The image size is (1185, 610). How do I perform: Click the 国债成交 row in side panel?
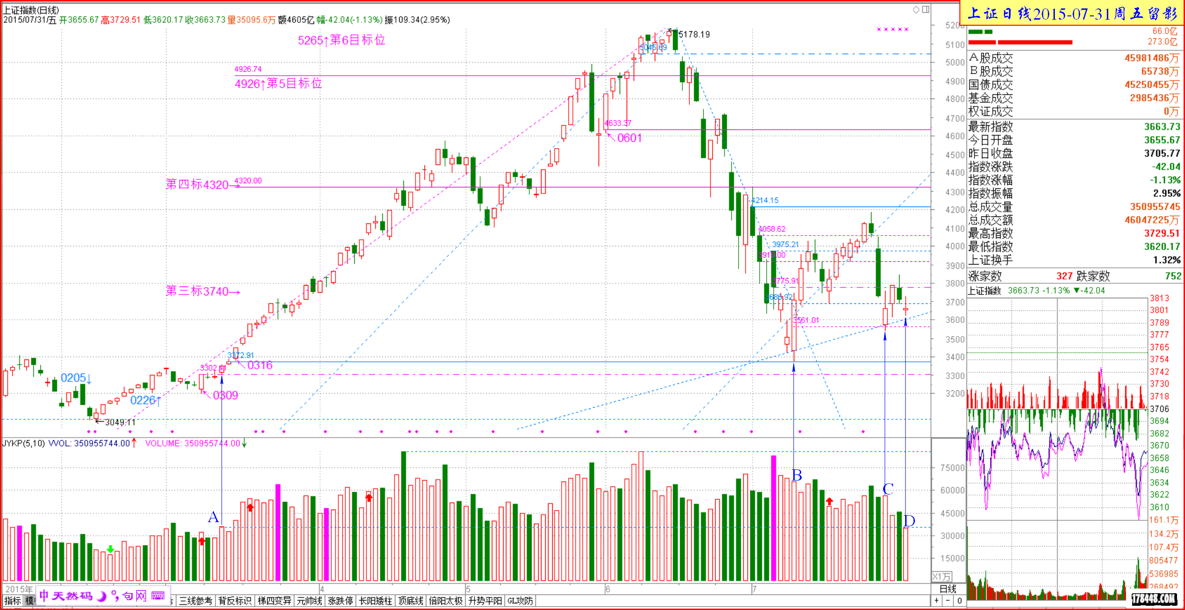[1074, 85]
